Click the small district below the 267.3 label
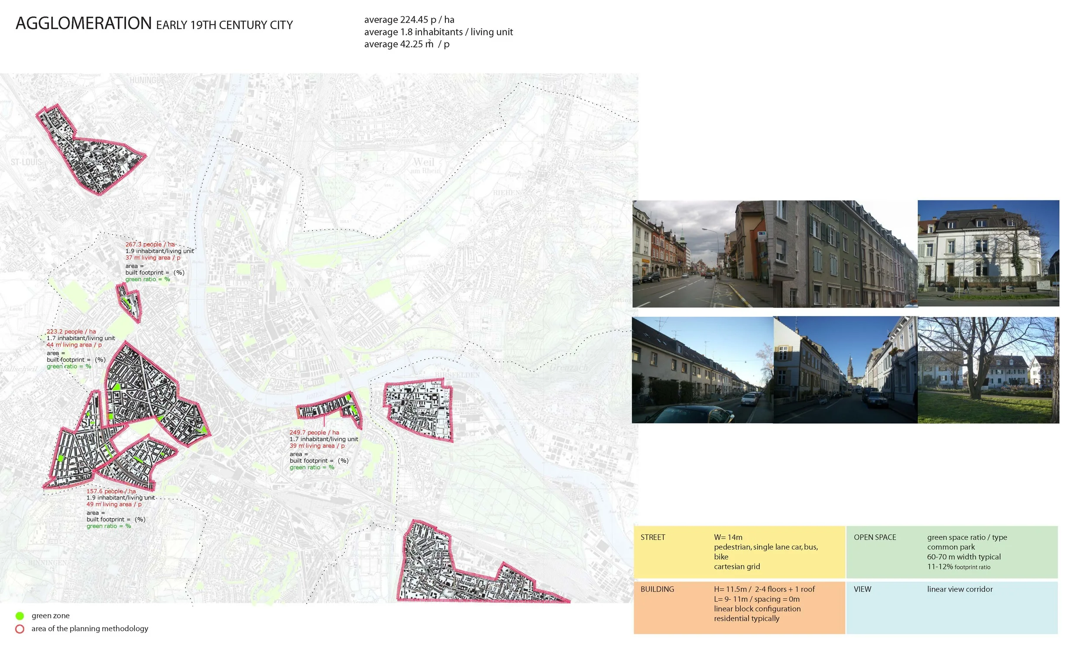 [130, 302]
